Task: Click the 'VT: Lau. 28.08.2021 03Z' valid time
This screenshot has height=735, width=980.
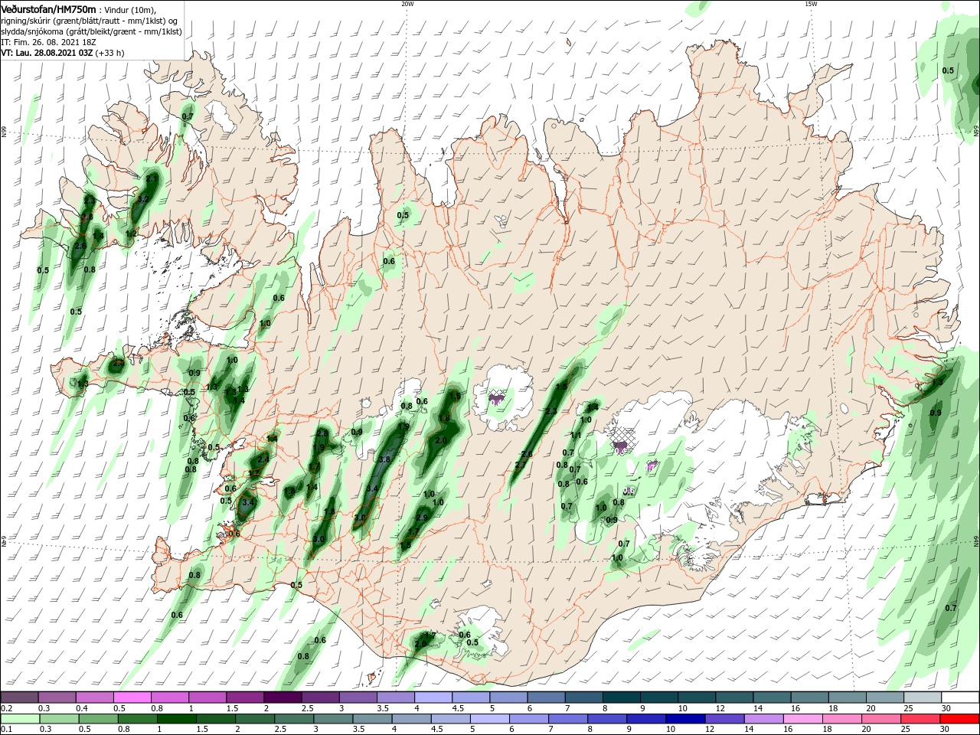Action: pyautogui.click(x=47, y=53)
